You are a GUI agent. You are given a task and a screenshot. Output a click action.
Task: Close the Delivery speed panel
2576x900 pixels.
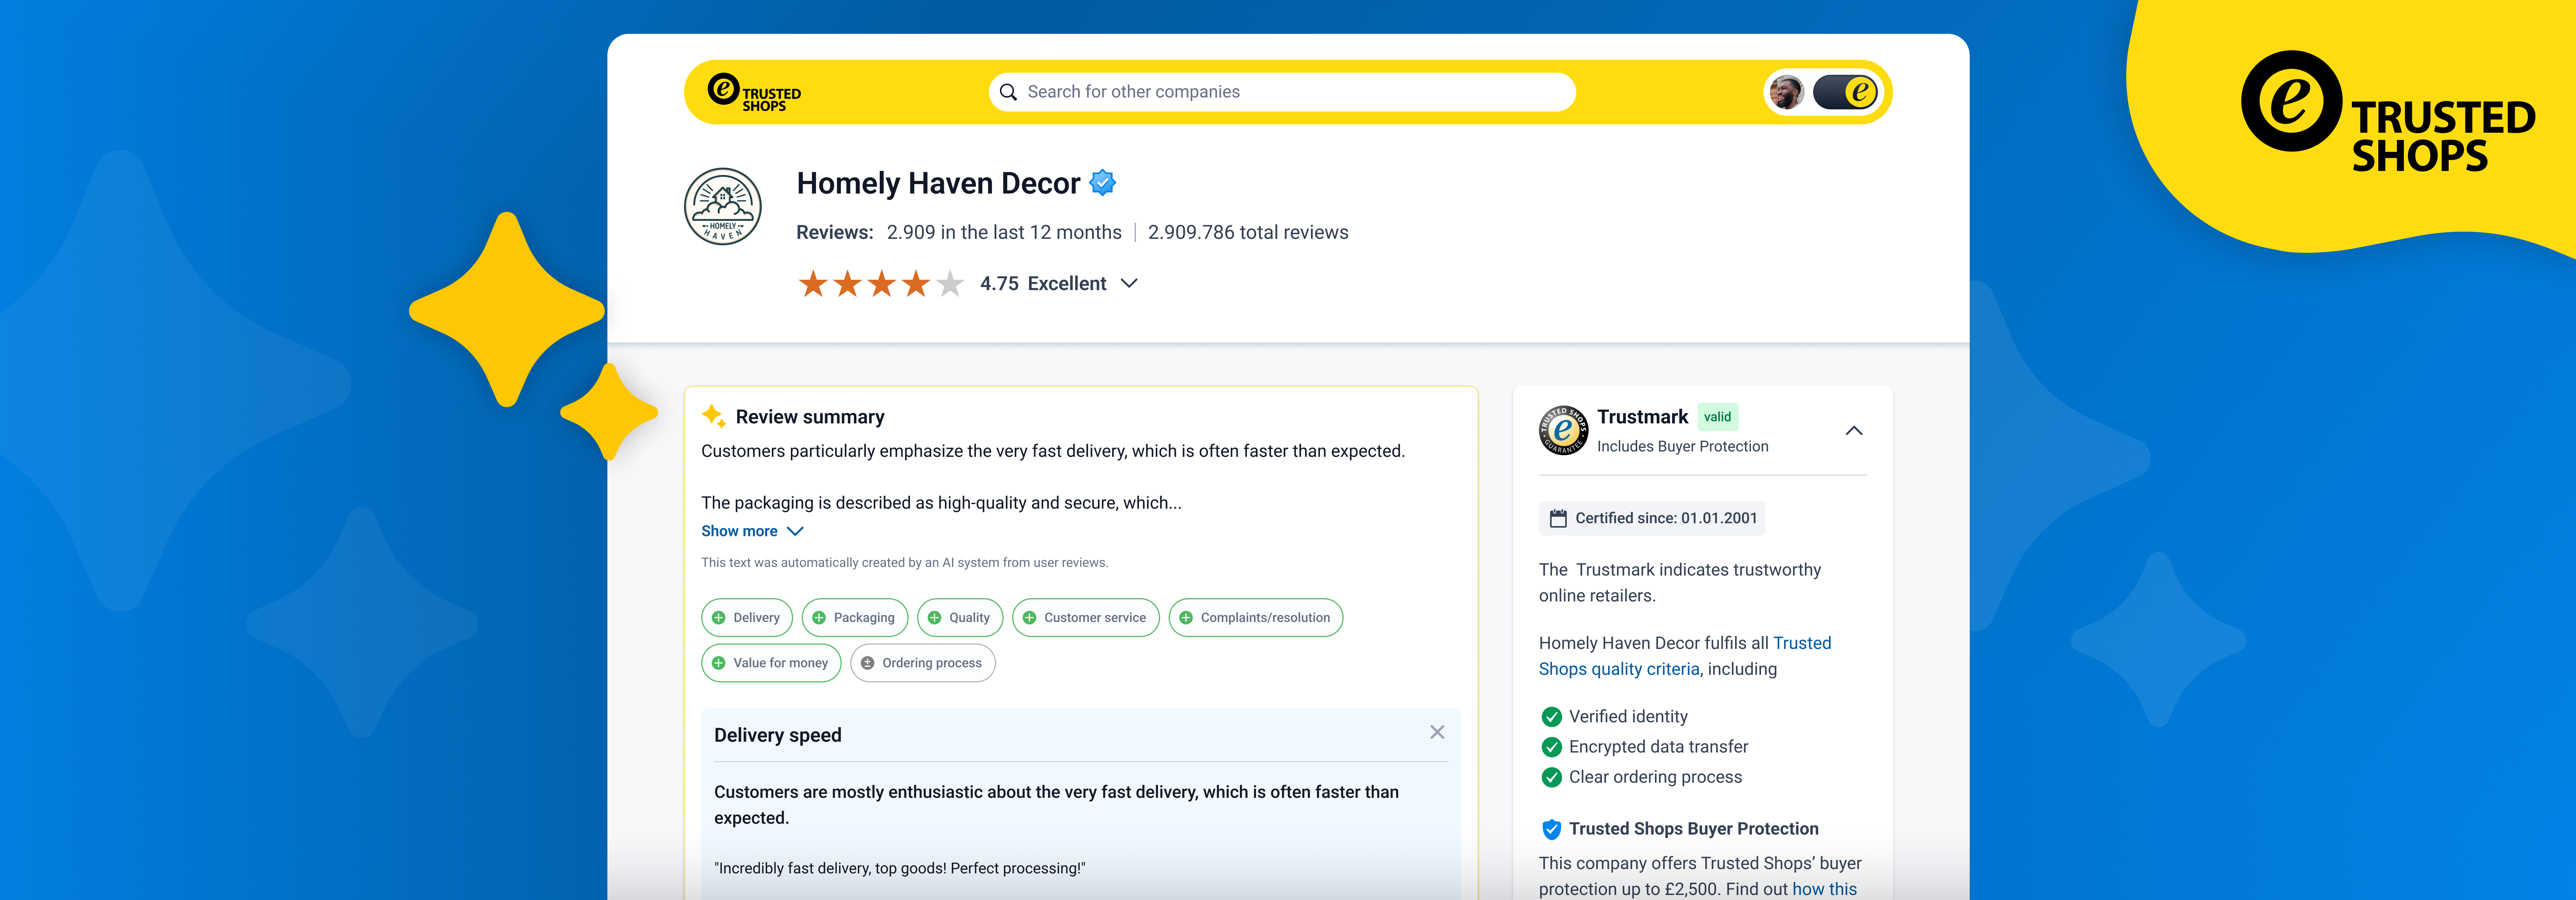click(x=1437, y=732)
